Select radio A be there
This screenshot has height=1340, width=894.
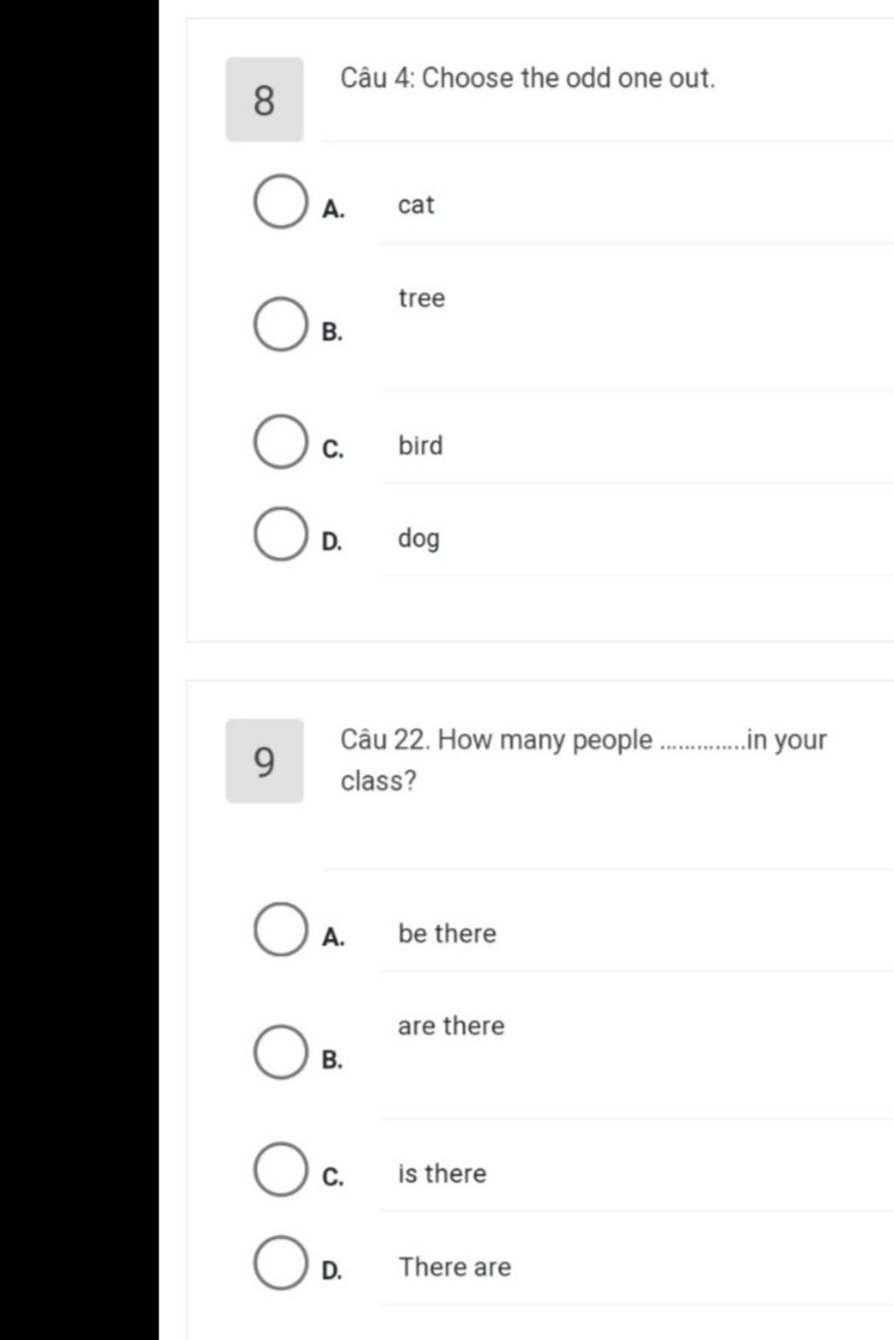(x=280, y=930)
